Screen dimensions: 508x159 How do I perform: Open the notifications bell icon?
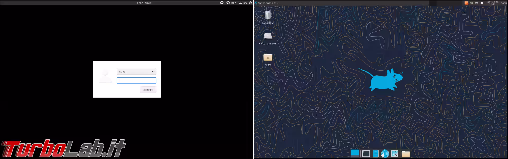[x=482, y=3]
